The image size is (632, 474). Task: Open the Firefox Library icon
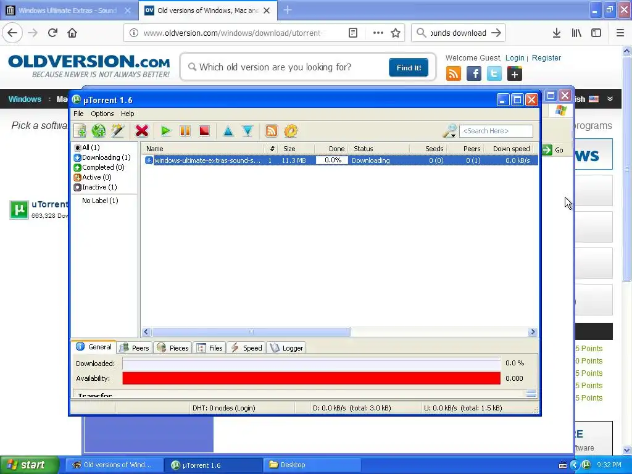pos(576,33)
